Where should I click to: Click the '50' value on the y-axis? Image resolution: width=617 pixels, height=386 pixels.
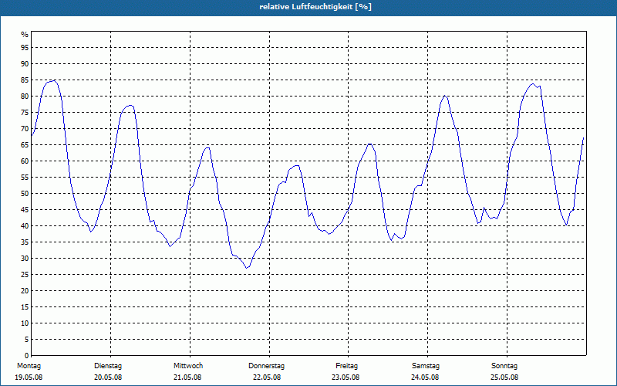point(25,194)
